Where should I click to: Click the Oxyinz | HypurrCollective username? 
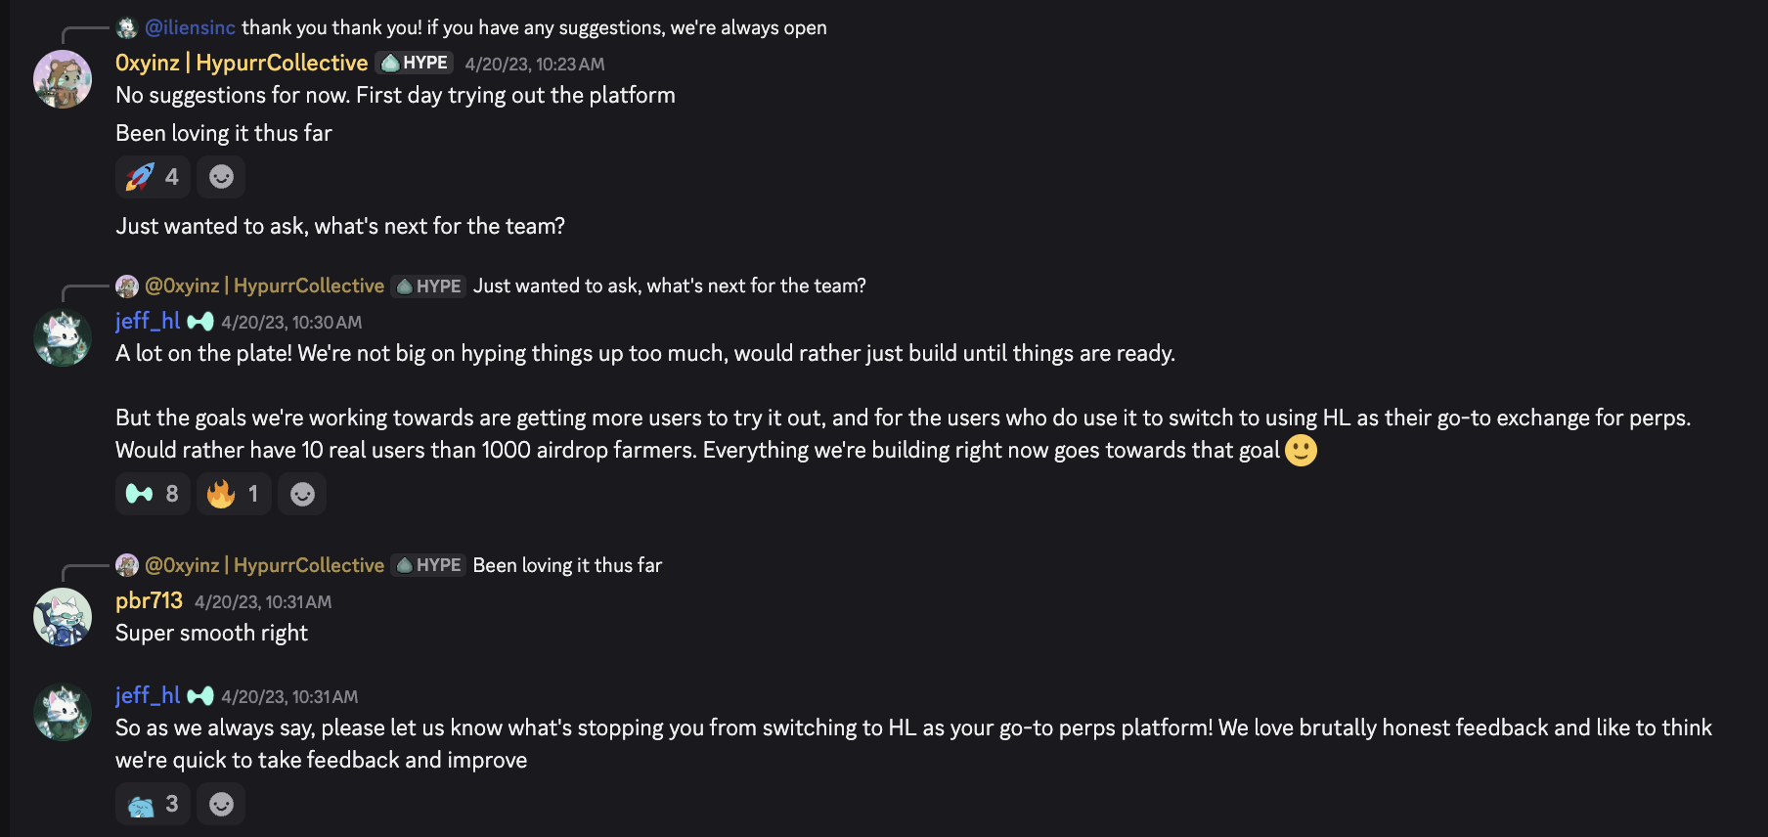click(242, 63)
